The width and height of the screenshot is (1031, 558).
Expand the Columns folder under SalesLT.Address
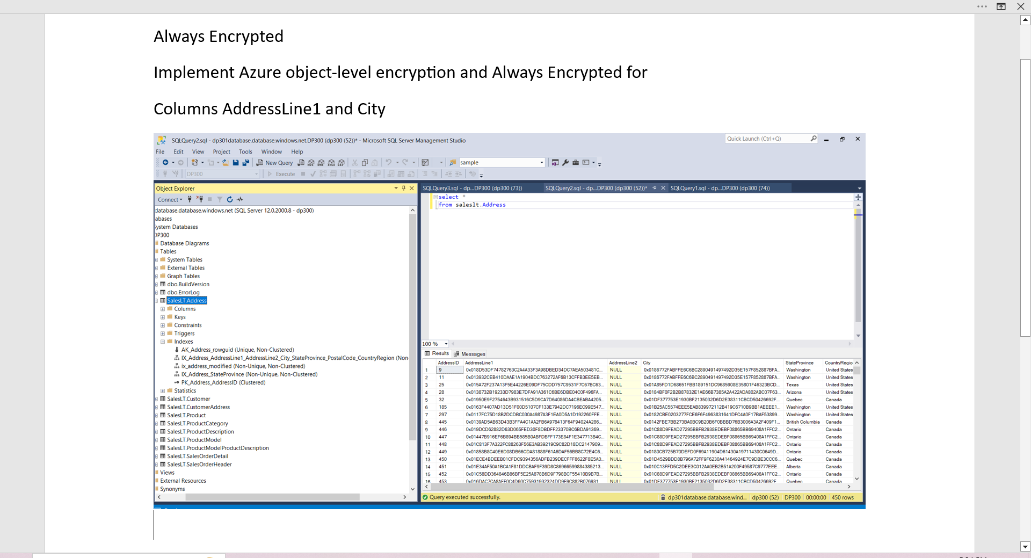tap(163, 309)
